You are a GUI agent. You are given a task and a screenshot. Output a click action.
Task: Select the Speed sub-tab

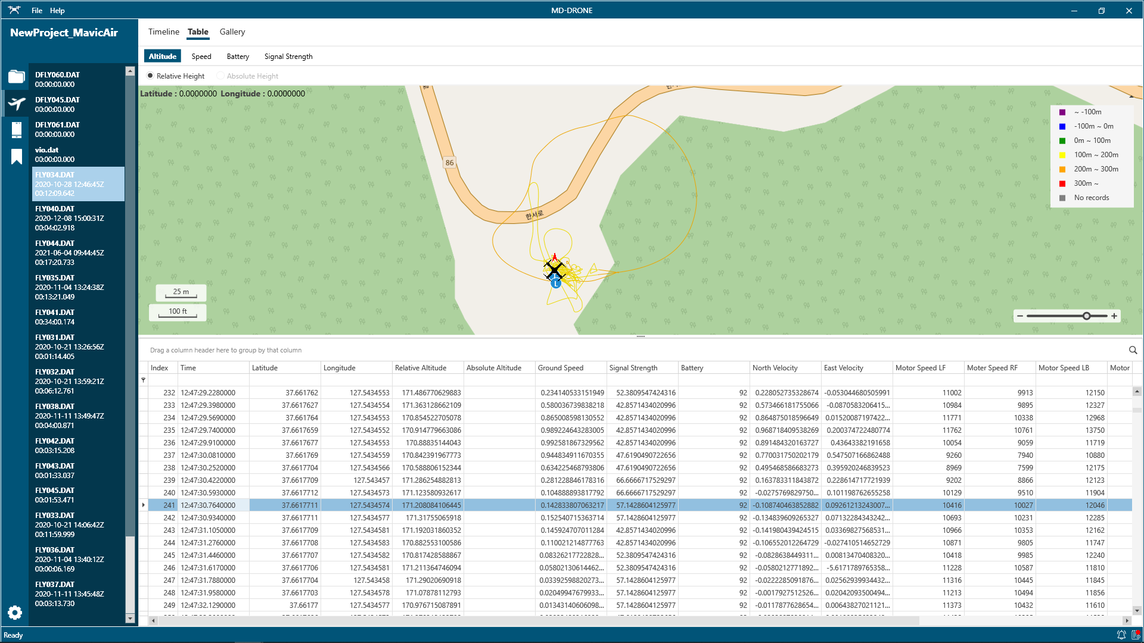click(x=201, y=57)
